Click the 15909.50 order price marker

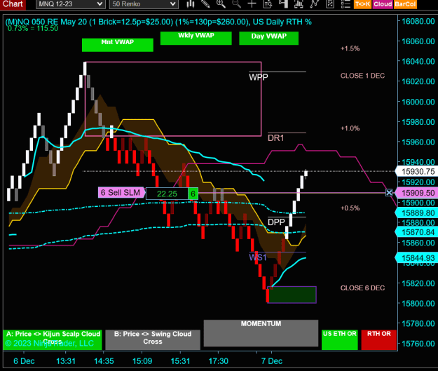click(x=416, y=193)
